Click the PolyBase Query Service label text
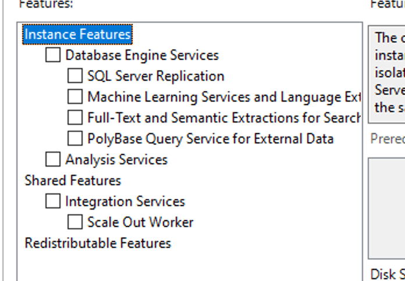405x281 pixels. [210, 139]
